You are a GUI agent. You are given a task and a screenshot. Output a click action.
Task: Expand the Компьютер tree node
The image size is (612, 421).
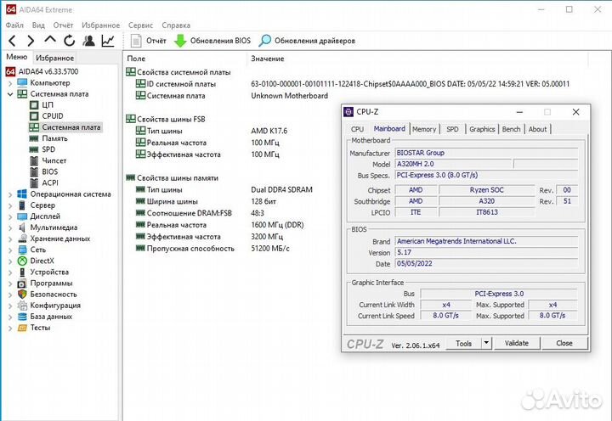pos(10,83)
